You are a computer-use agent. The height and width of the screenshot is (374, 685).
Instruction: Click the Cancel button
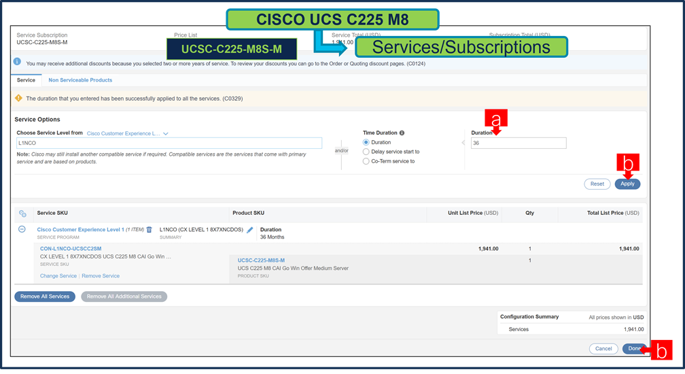[603, 349]
